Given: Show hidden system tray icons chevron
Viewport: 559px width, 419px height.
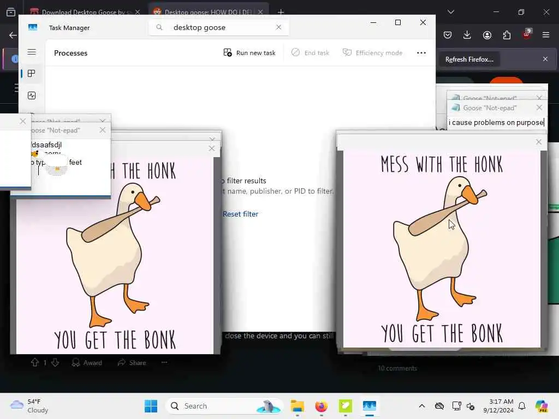Looking at the screenshot, I should [x=422, y=406].
